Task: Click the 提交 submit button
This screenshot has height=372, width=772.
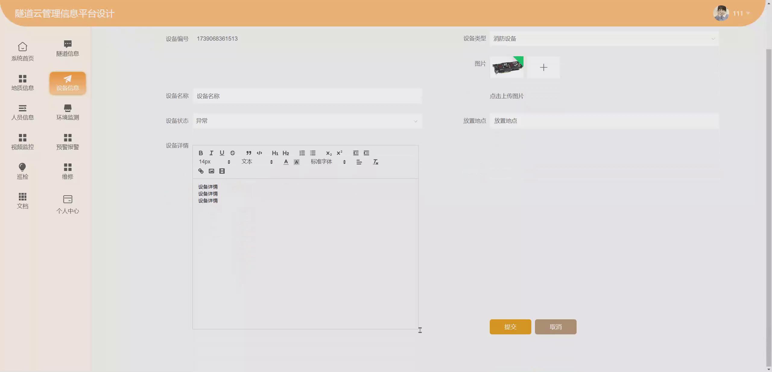Action: coord(510,327)
